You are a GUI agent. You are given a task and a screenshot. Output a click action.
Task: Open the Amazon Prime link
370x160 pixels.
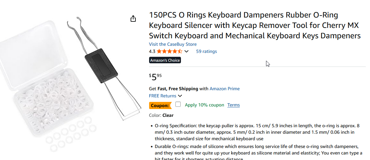click(224, 89)
